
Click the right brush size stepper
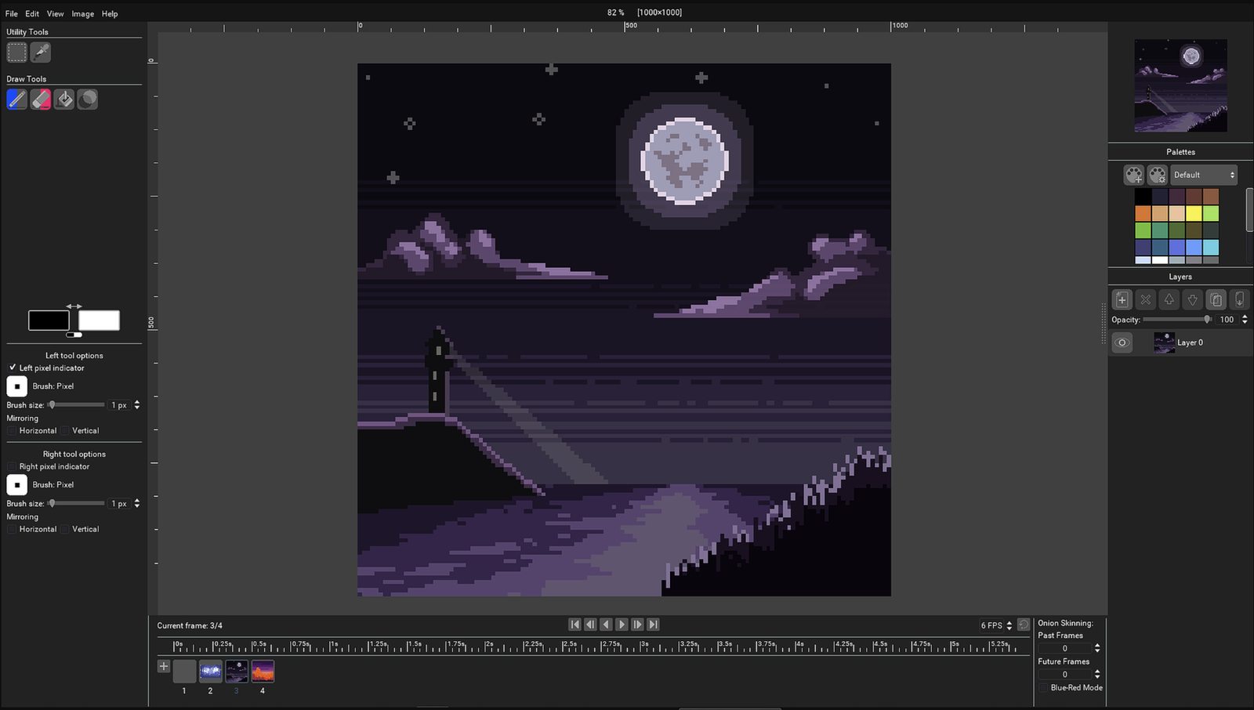point(137,503)
